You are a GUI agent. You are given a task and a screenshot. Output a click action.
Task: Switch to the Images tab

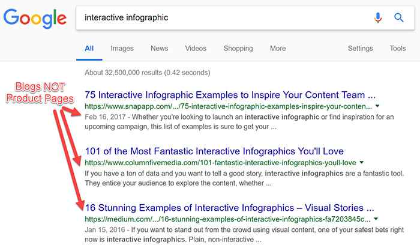coord(122,49)
